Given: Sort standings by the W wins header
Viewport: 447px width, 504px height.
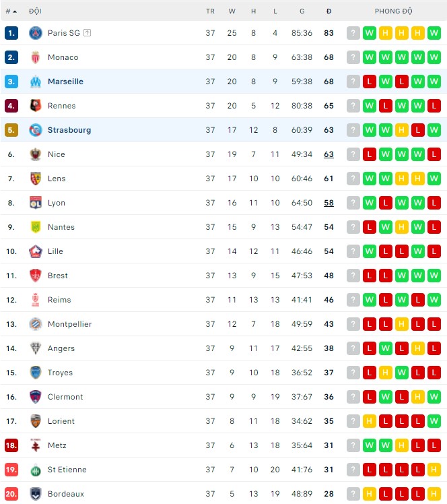Looking at the screenshot, I should (232, 11).
